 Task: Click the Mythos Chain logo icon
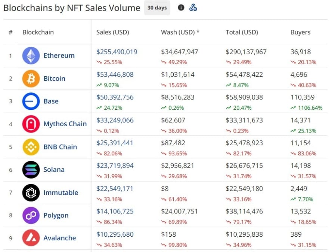(31, 124)
